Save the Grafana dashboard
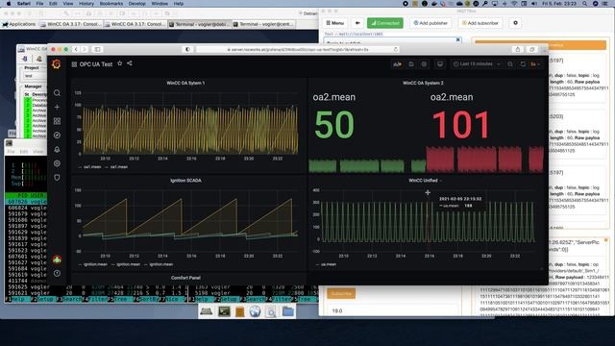 point(411,64)
